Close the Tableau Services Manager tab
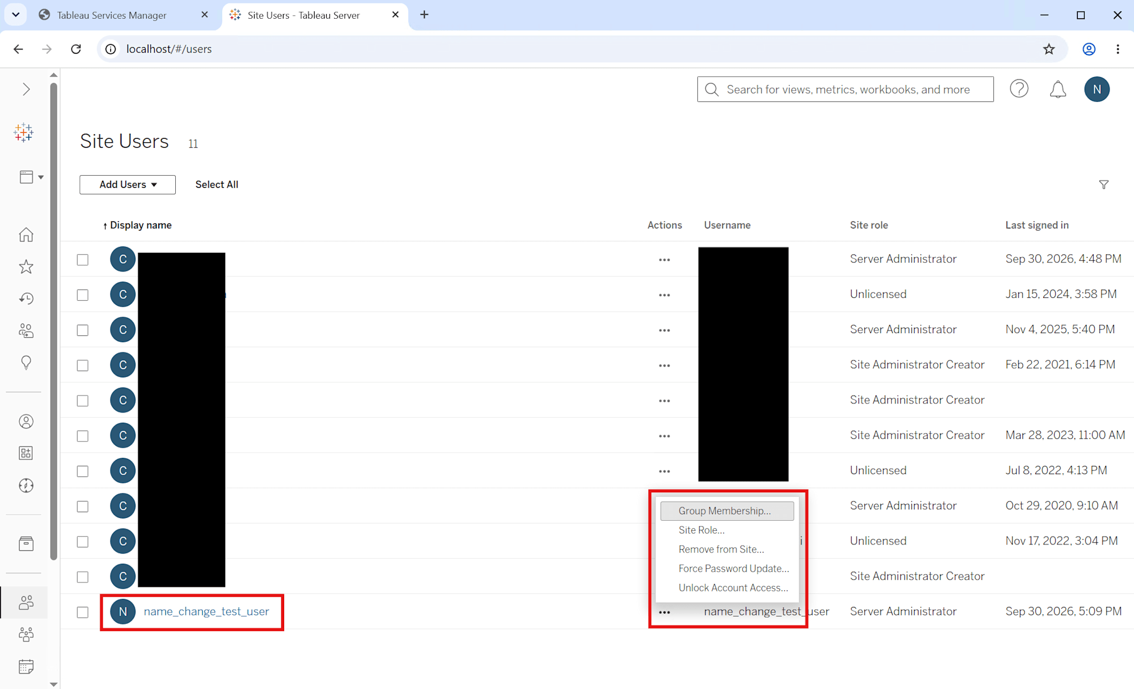 [205, 15]
